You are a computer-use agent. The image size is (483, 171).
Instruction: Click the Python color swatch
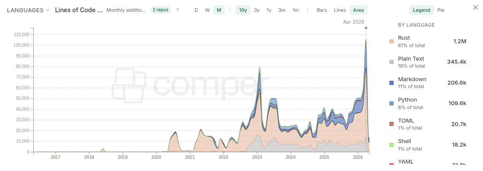[391, 103]
